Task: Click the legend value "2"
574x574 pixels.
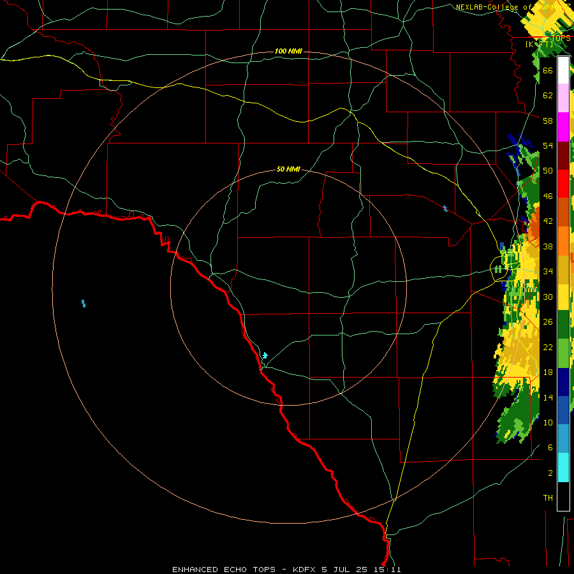Action: [x=550, y=473]
